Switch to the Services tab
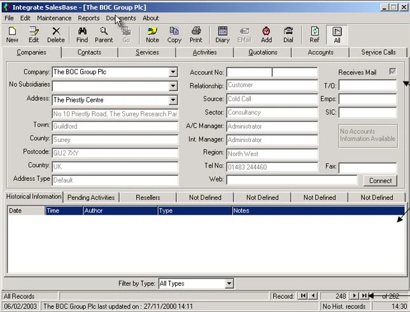Screen dimensions: 410x312 (x=147, y=52)
